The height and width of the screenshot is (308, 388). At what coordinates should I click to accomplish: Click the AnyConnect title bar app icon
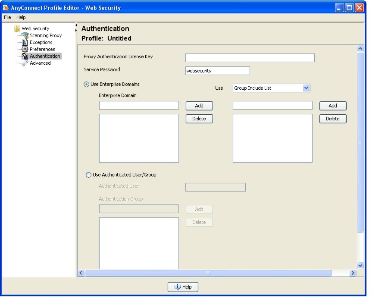[x=6, y=8]
